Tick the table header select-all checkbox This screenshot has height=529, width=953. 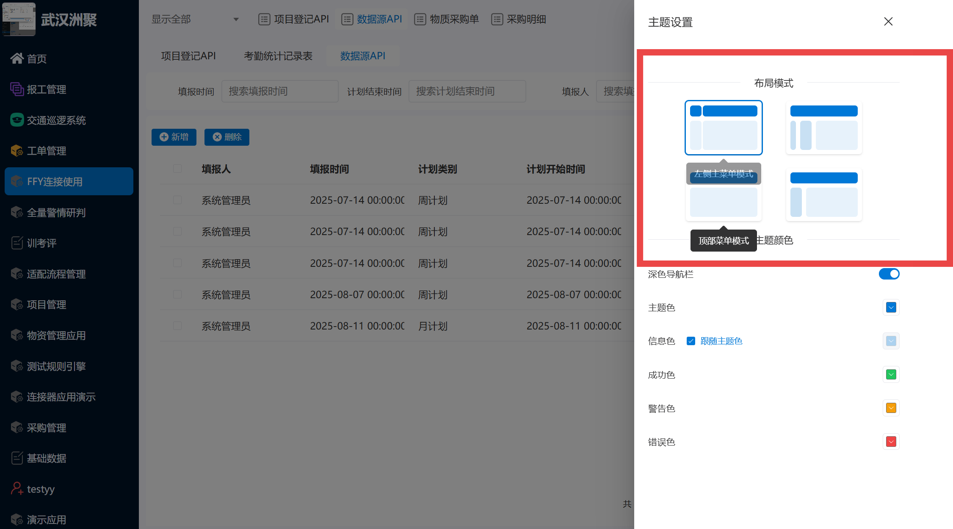(177, 169)
